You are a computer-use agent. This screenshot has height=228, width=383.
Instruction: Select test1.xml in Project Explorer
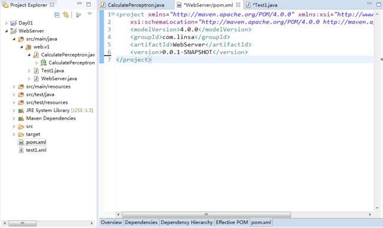(x=36, y=150)
